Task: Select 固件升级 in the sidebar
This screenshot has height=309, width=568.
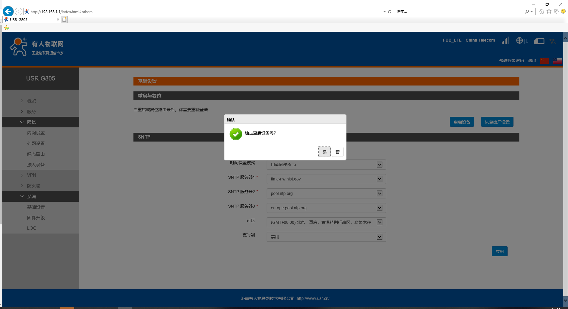Action: coord(36,218)
